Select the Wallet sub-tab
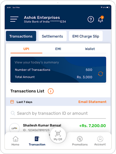 (x=90, y=49)
